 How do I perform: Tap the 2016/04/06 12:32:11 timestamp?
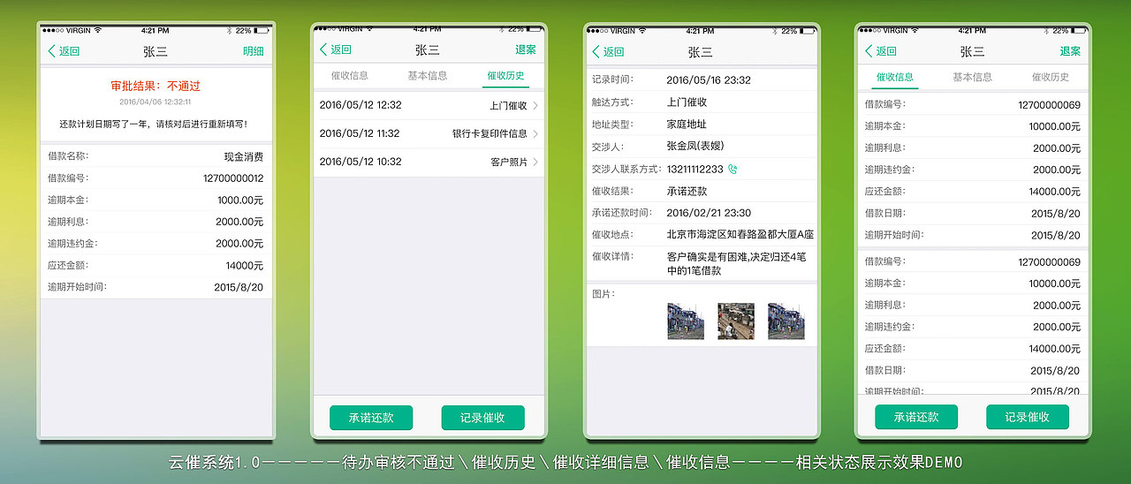click(x=156, y=102)
